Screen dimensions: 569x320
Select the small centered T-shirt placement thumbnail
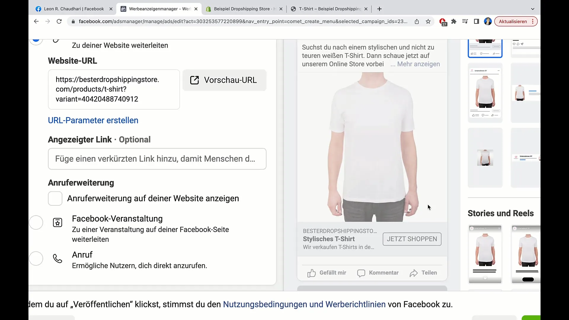click(485, 158)
